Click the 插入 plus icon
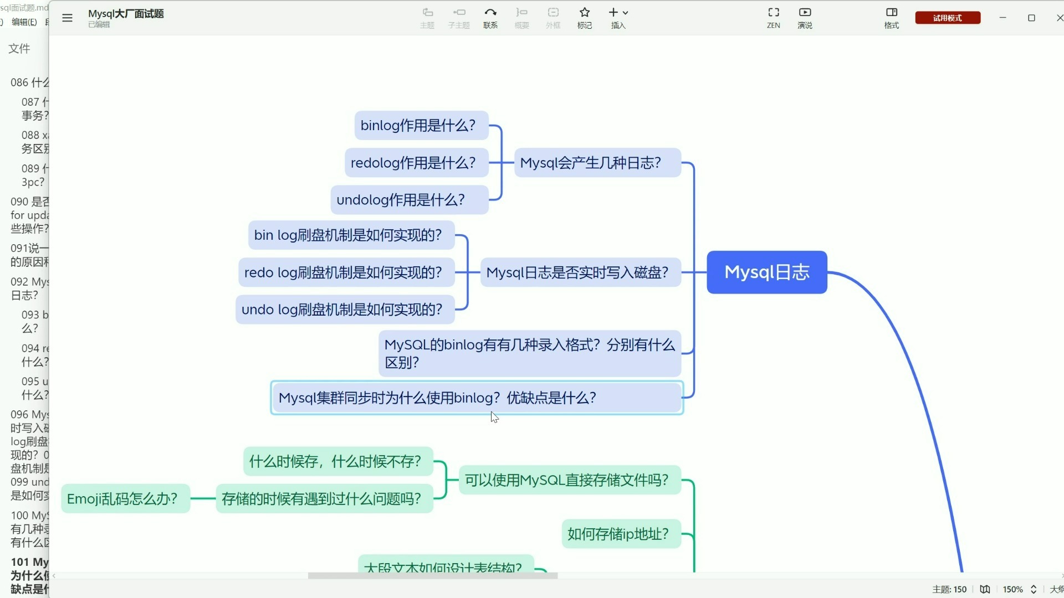Image resolution: width=1064 pixels, height=598 pixels. [x=613, y=12]
